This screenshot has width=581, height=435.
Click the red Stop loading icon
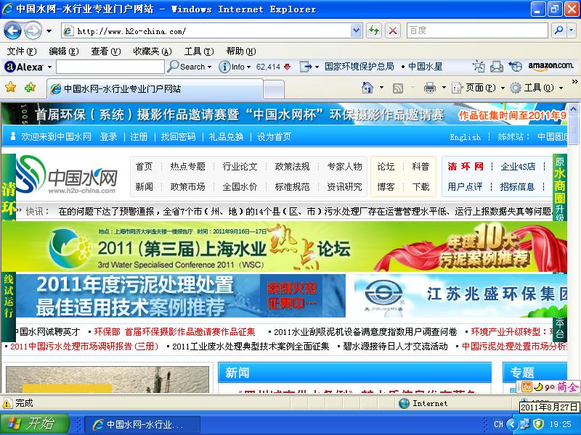[393, 31]
